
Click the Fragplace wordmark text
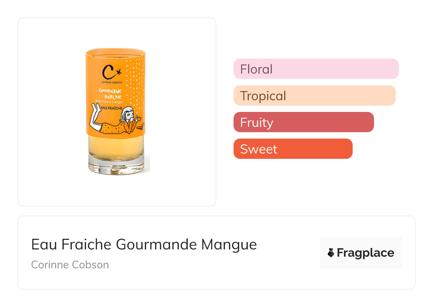365,253
